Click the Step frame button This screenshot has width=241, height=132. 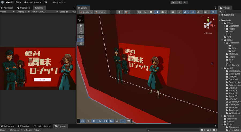[x=185, y=2]
